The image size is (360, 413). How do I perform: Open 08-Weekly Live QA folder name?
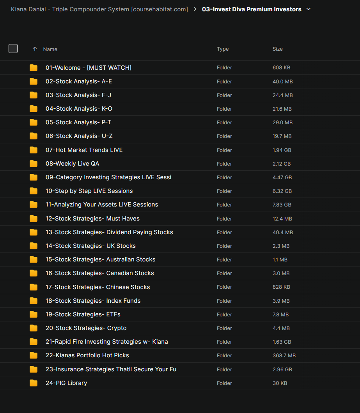pyautogui.click(x=72, y=164)
